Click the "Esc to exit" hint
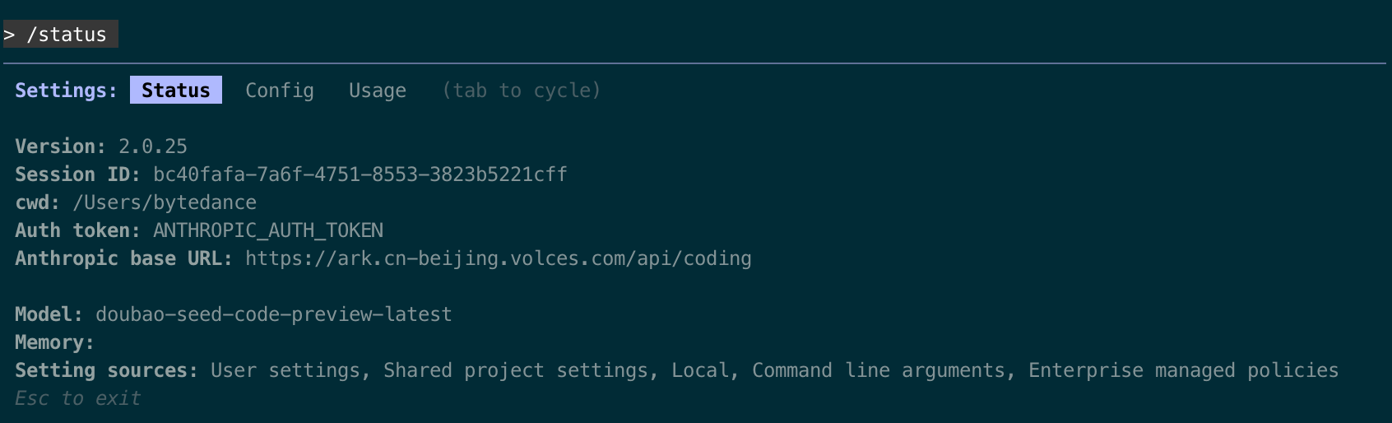 click(x=77, y=398)
